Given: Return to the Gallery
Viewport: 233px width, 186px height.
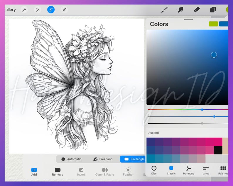Looking at the screenshot, I should [x=10, y=10].
